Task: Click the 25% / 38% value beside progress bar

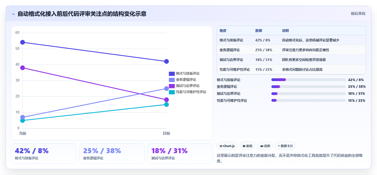Action: click(x=357, y=87)
